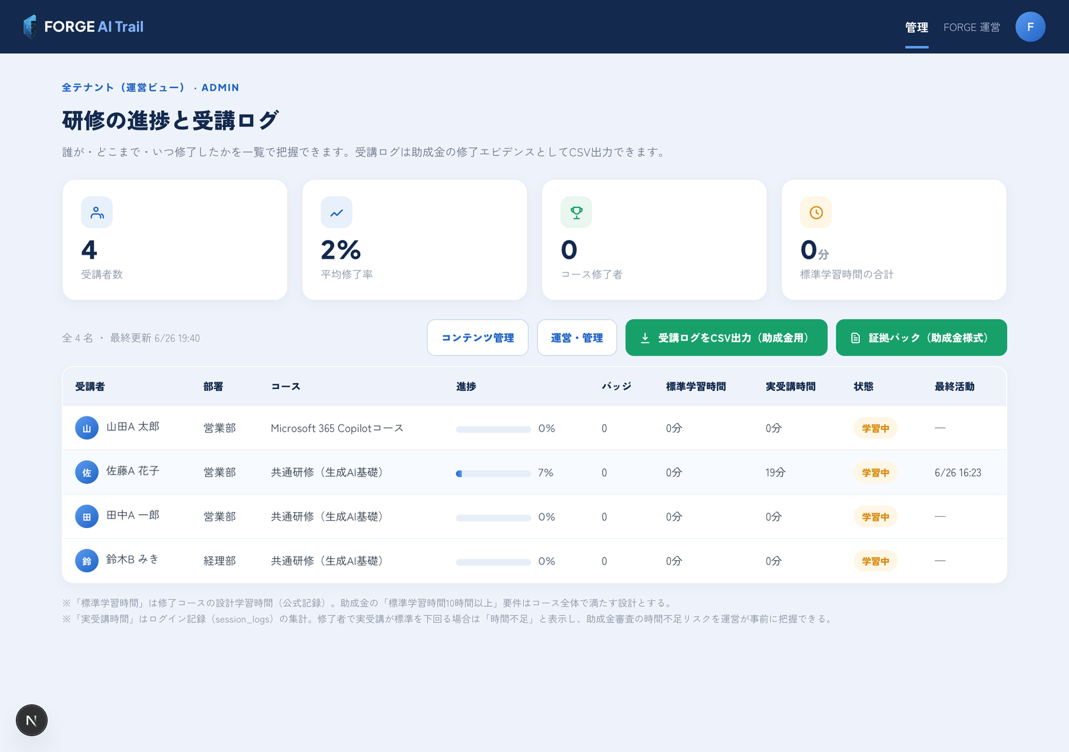This screenshot has height=752, width=1069.
Task: Select the name 鈴木B みき
Action: coord(132,559)
